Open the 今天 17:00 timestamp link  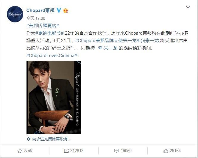(36, 18)
